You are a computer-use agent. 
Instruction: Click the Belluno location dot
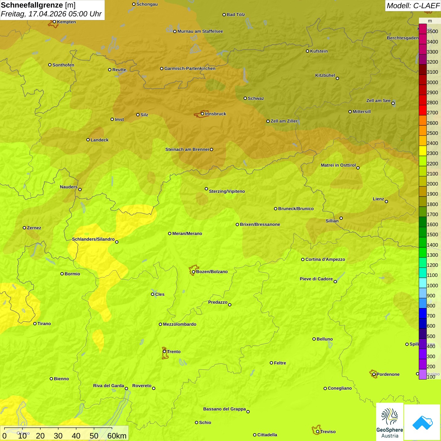click(314, 339)
